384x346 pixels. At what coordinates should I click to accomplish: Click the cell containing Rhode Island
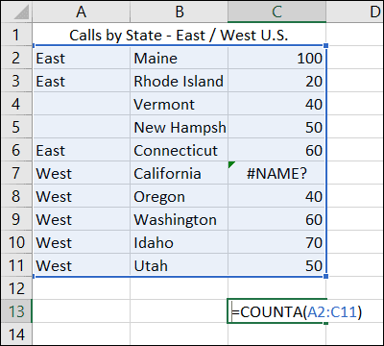[x=180, y=81]
